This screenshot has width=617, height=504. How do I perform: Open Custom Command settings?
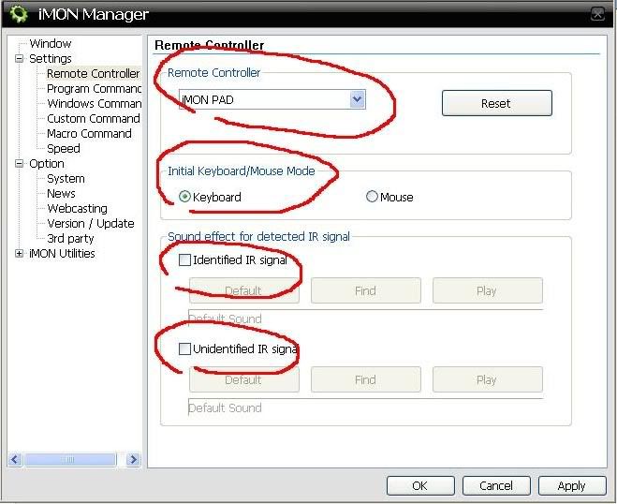[x=94, y=119]
